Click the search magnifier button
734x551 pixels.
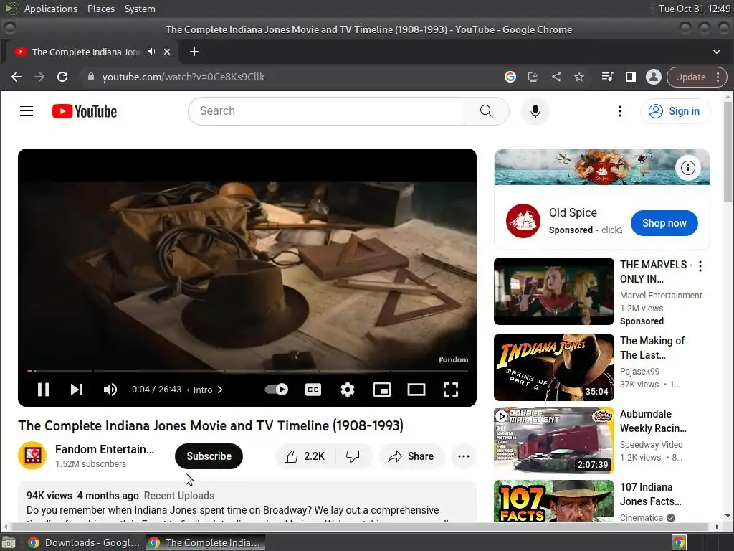(487, 111)
